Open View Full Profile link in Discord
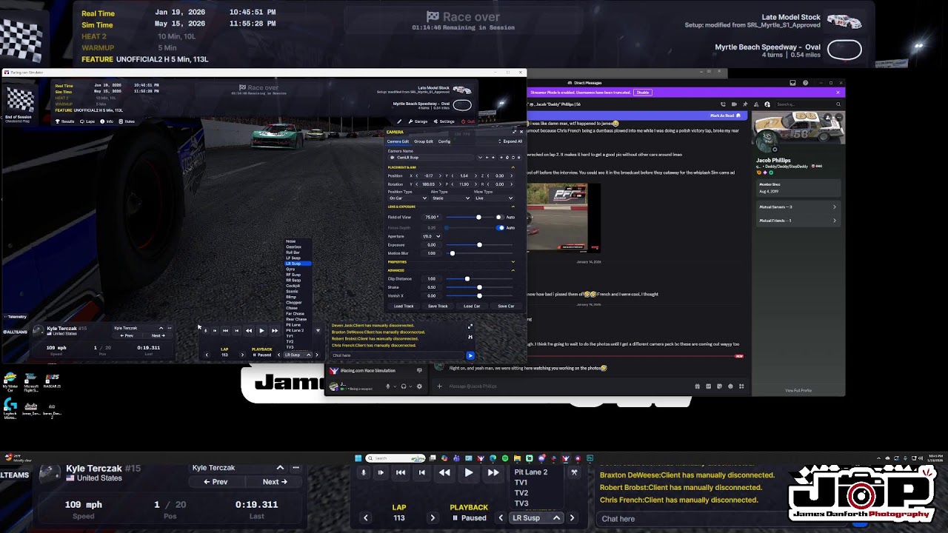948x533 pixels. (x=798, y=390)
